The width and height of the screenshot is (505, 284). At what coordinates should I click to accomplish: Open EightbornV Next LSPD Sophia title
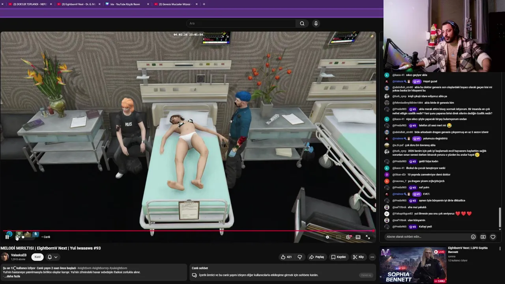[468, 250]
